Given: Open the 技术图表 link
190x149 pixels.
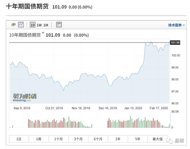Looking at the screenshot, I should 176,25.
